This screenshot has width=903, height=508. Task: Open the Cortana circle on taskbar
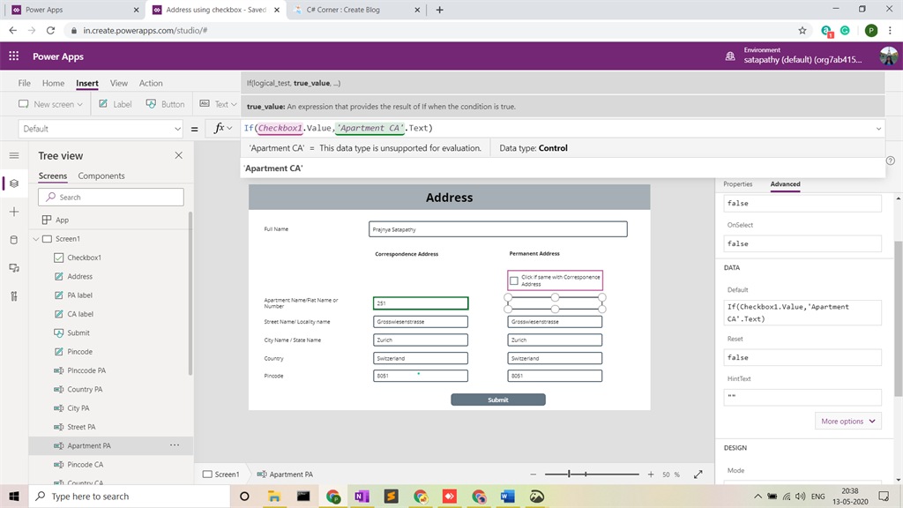click(x=244, y=496)
